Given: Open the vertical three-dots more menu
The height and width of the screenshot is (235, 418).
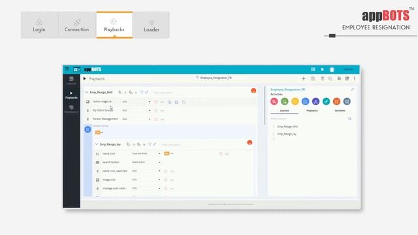Looking at the screenshot, I should pos(355,78).
